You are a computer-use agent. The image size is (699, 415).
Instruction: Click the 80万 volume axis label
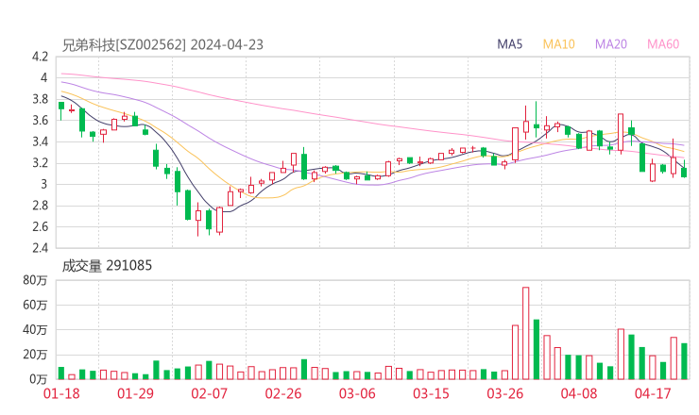pyautogui.click(x=35, y=280)
